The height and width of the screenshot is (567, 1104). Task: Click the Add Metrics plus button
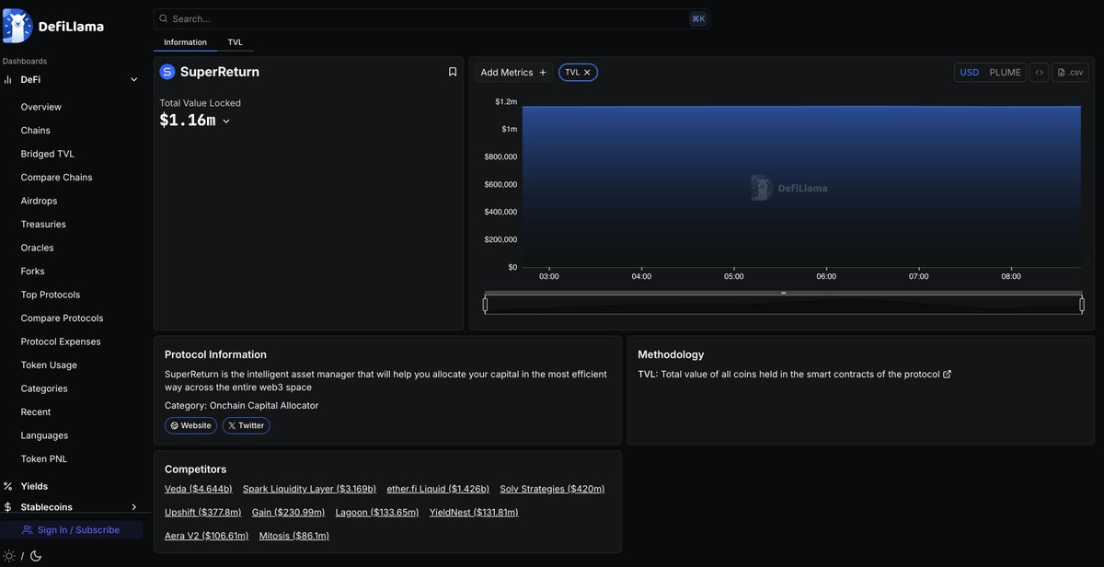(543, 72)
